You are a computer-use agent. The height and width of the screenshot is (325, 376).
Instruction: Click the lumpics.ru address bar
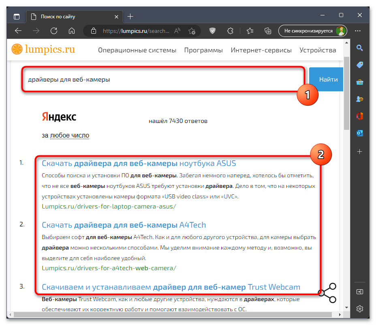[x=136, y=31]
